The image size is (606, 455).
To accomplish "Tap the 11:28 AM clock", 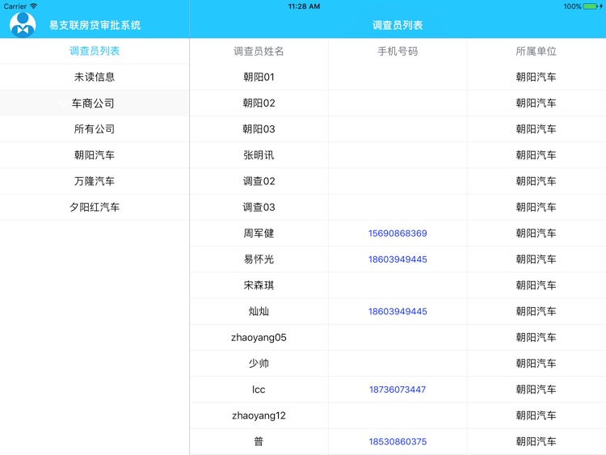I will pos(304,6).
